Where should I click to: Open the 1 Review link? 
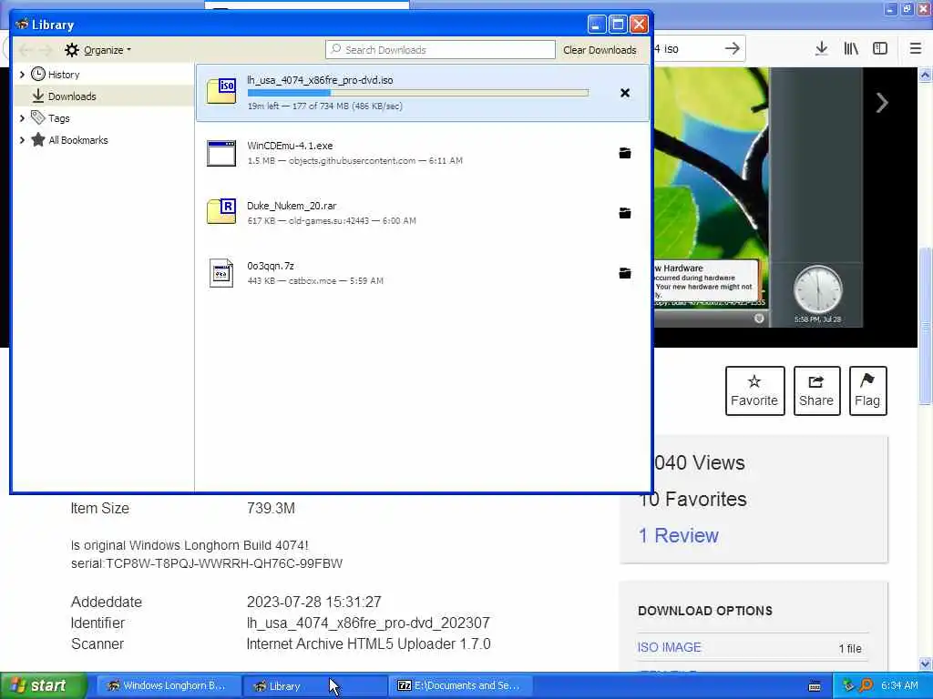click(678, 535)
